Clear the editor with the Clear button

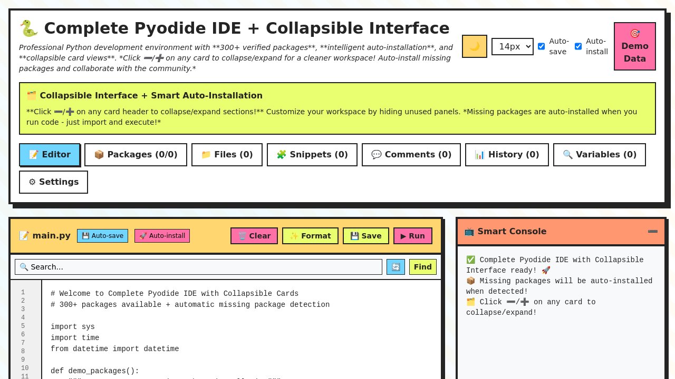[254, 236]
